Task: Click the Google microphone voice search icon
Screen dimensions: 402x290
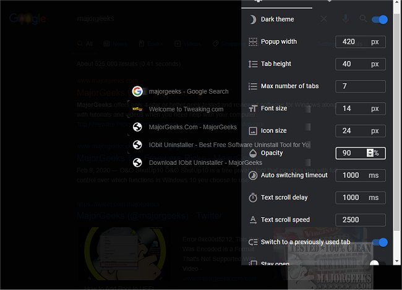Action: click(346, 19)
